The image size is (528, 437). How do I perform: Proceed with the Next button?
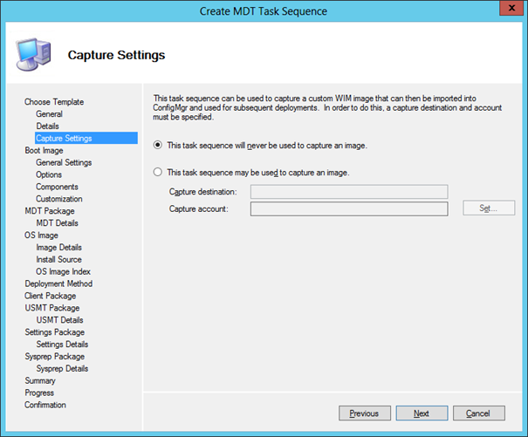point(422,413)
